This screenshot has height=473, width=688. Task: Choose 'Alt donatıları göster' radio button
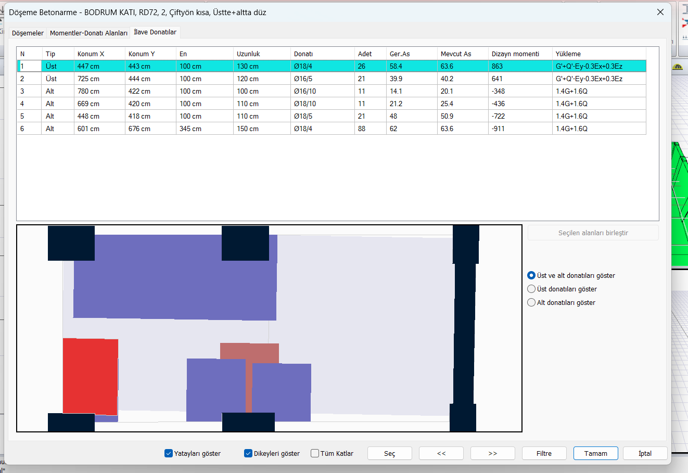[x=531, y=303]
